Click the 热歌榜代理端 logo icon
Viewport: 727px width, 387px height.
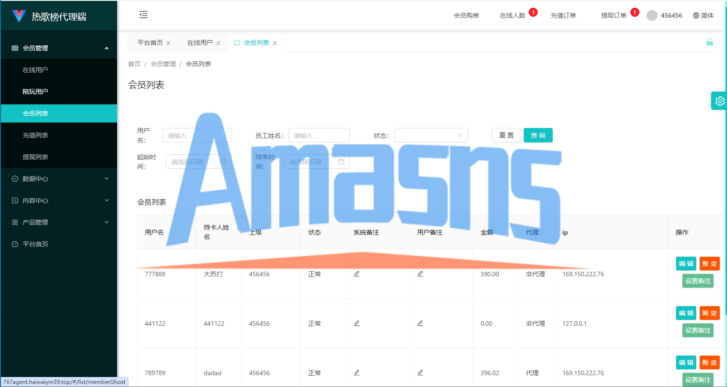click(x=19, y=16)
